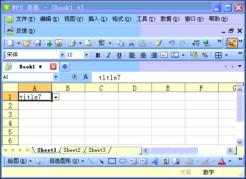The height and width of the screenshot is (179, 246).
Task: Apply currency style icon
Action: [x=194, y=55]
